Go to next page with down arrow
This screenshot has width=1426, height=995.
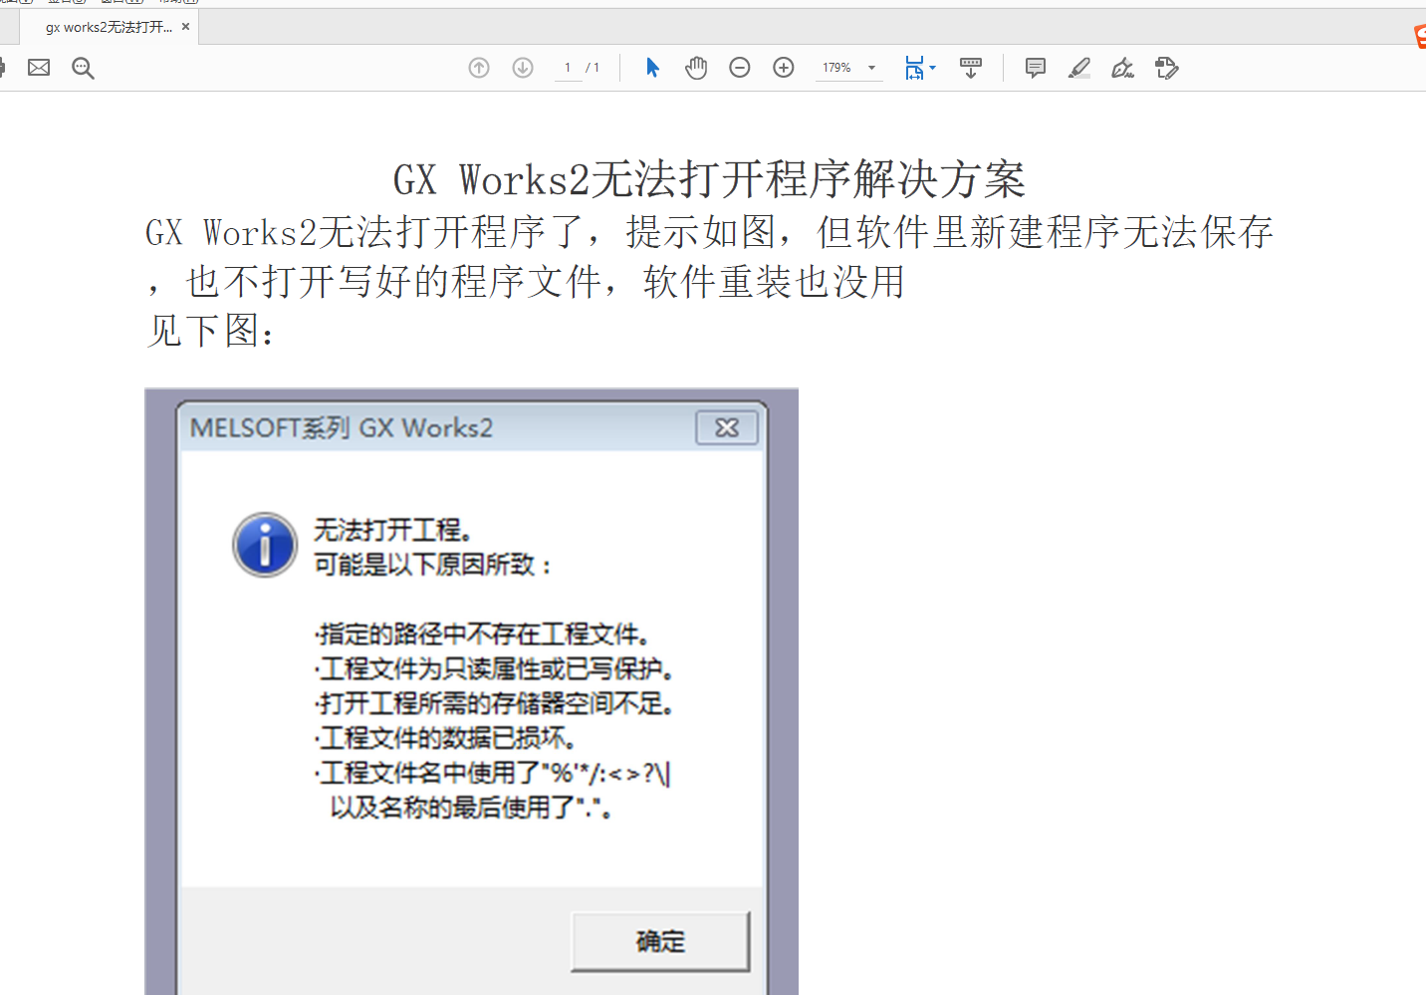(523, 68)
